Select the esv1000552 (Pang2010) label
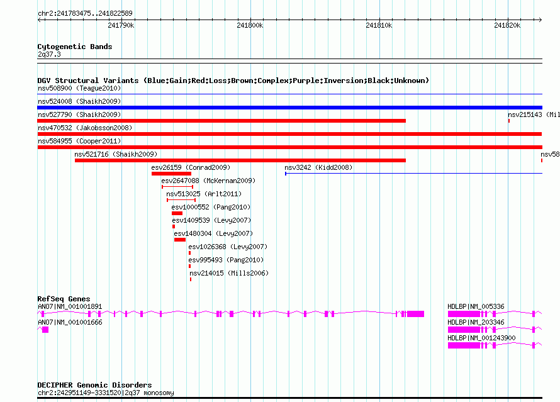The height and width of the screenshot is (402, 560). click(x=211, y=207)
